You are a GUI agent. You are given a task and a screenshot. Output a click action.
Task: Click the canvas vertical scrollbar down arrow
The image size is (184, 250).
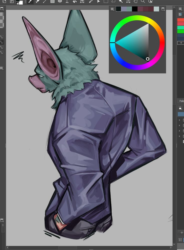[174, 244]
